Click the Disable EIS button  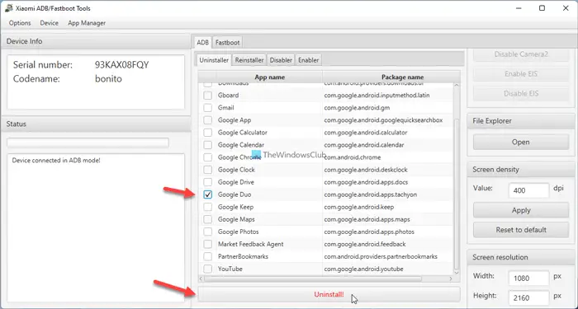521,93
